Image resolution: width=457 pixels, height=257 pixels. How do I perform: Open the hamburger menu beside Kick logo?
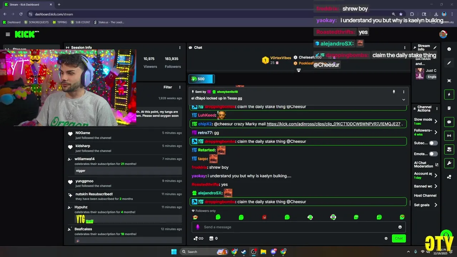point(8,34)
